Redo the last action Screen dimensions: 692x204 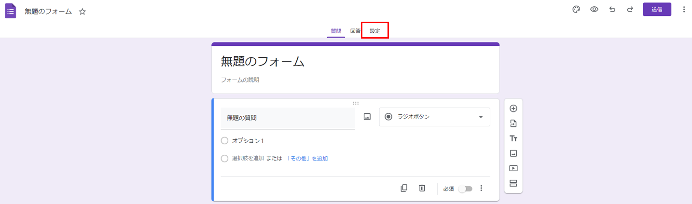(630, 9)
